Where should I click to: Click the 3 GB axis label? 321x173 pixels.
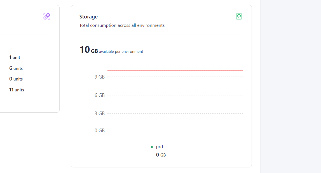(100, 113)
